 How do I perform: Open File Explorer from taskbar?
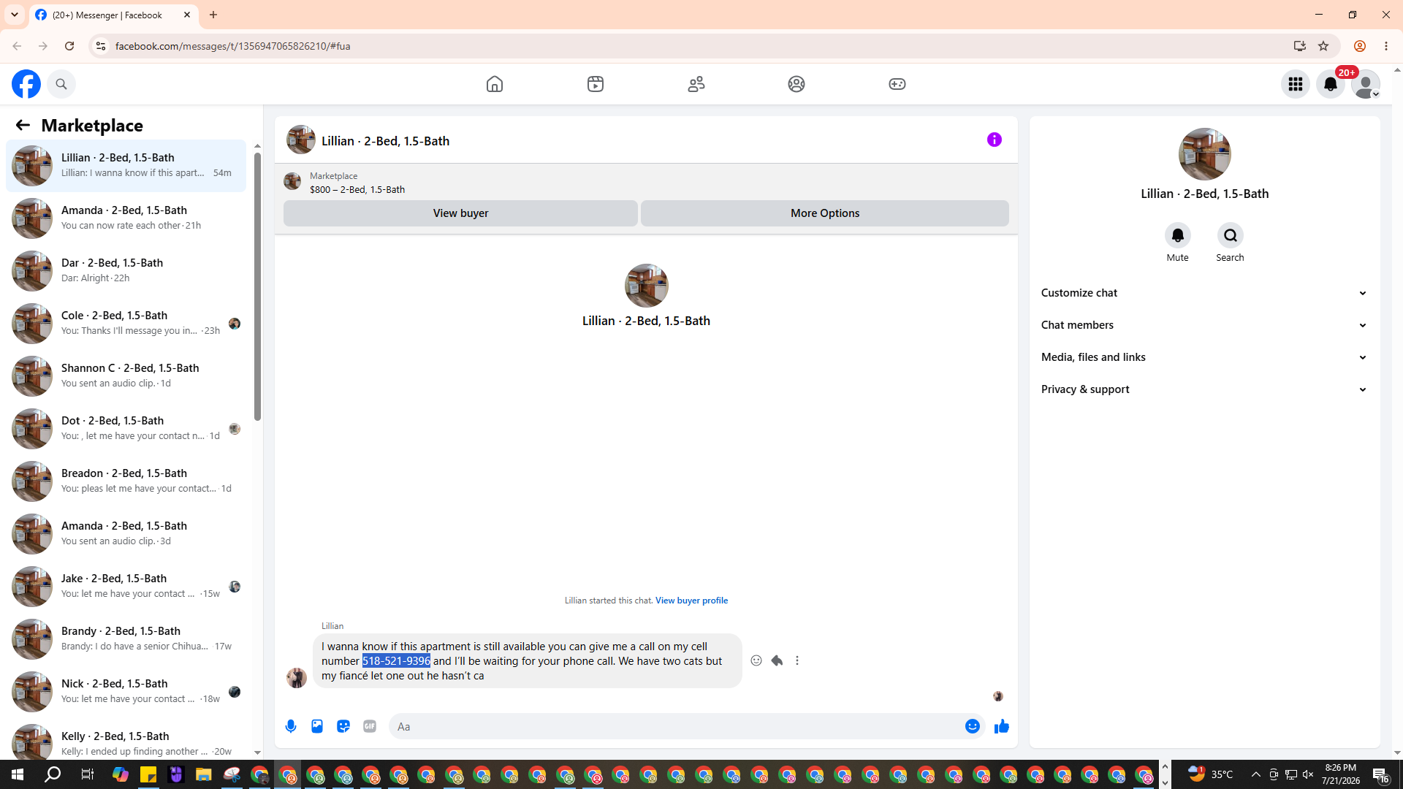(204, 774)
